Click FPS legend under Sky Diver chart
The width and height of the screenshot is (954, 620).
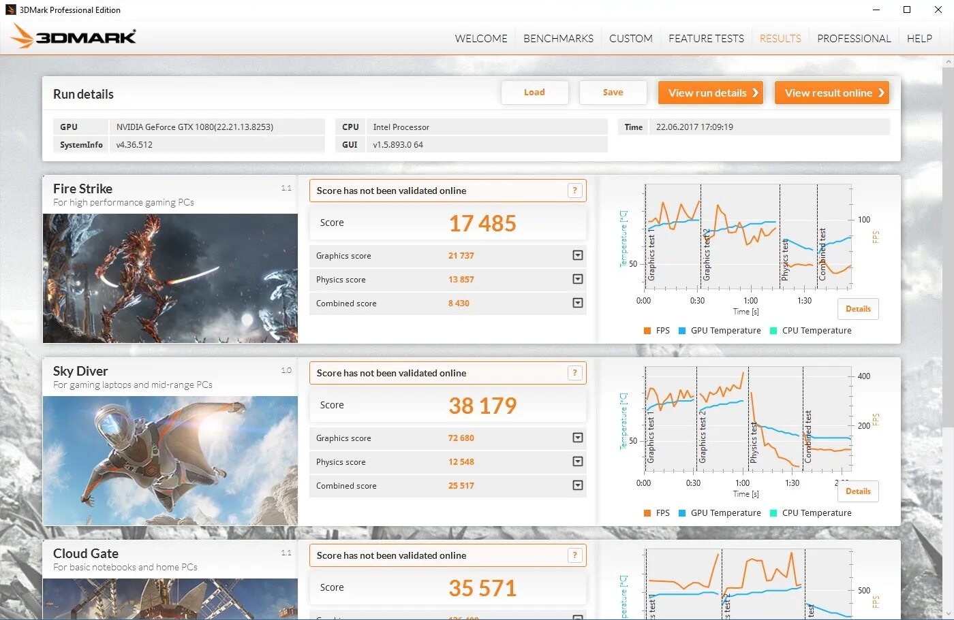[657, 513]
